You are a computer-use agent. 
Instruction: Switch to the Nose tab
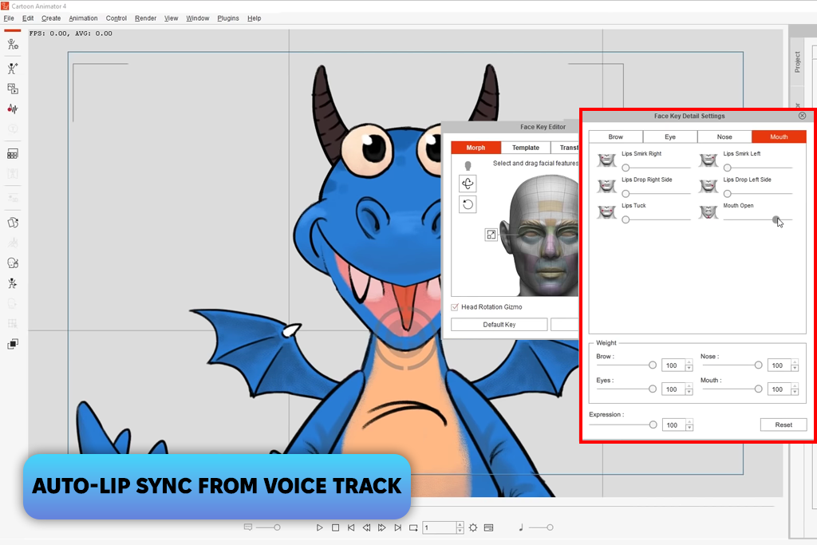(x=724, y=136)
